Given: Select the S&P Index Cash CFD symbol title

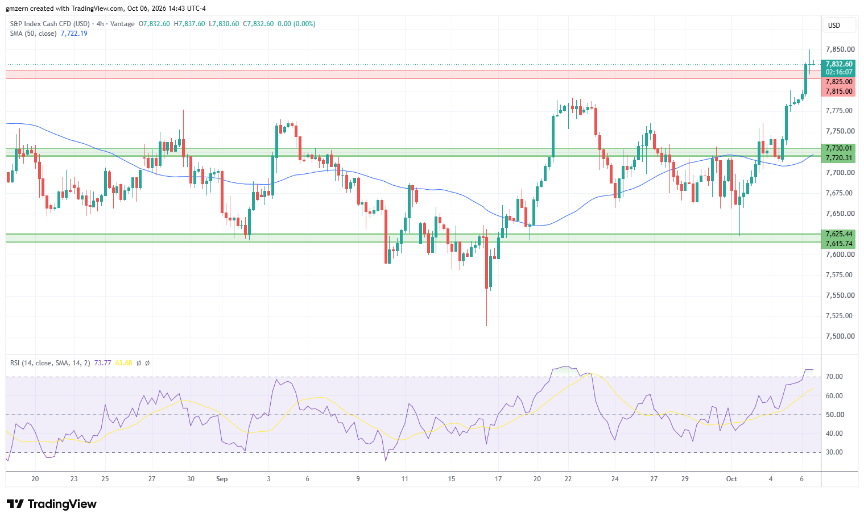Looking at the screenshot, I should (x=50, y=24).
